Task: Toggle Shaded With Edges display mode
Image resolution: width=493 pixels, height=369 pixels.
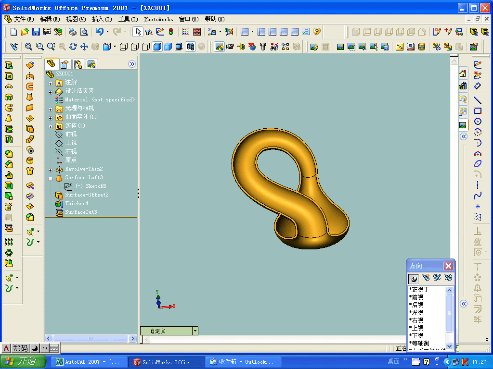Action: [x=157, y=47]
